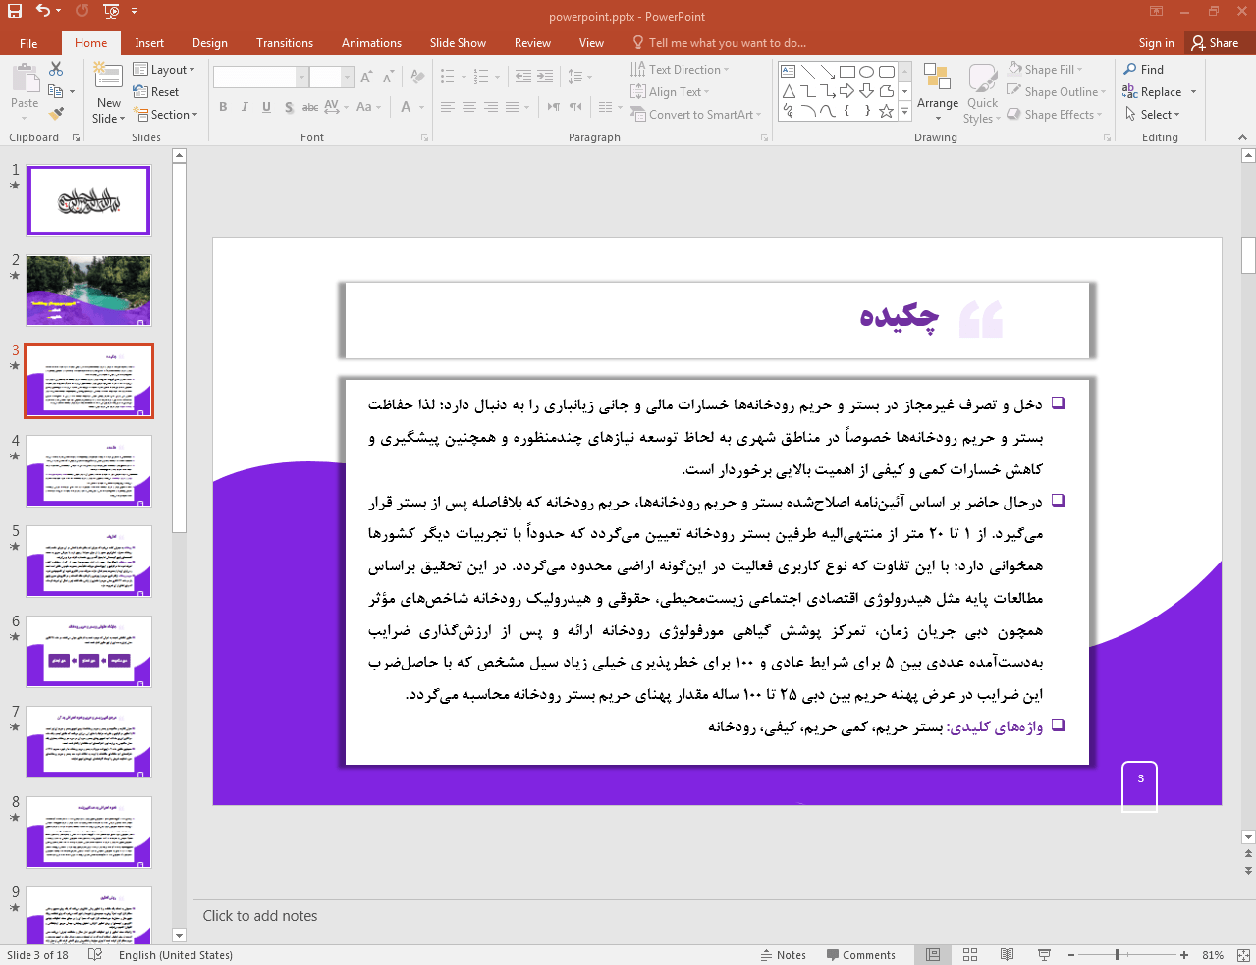Toggle the Notes pane in the status bar
Image resolution: width=1256 pixels, height=965 pixels.
point(783,955)
